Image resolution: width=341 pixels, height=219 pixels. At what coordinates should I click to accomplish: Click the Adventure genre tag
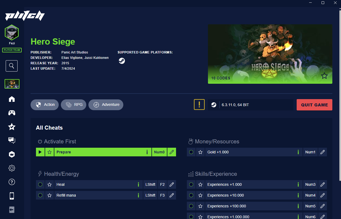point(106,105)
